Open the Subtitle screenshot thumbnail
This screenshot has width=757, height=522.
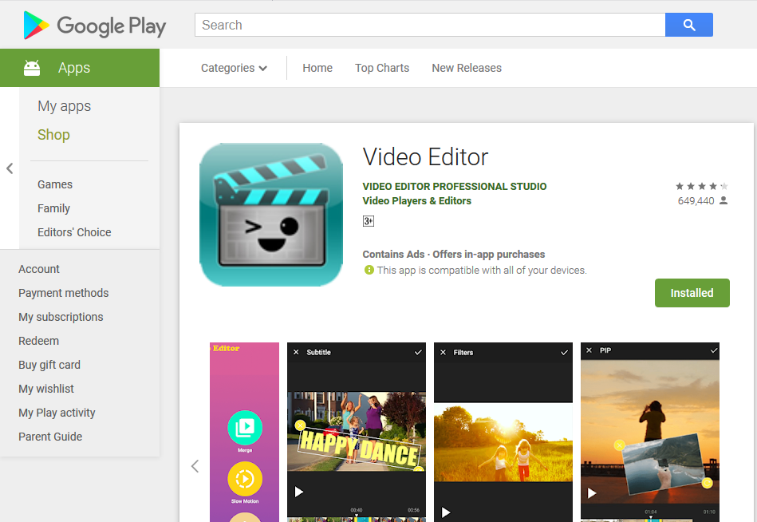(357, 432)
